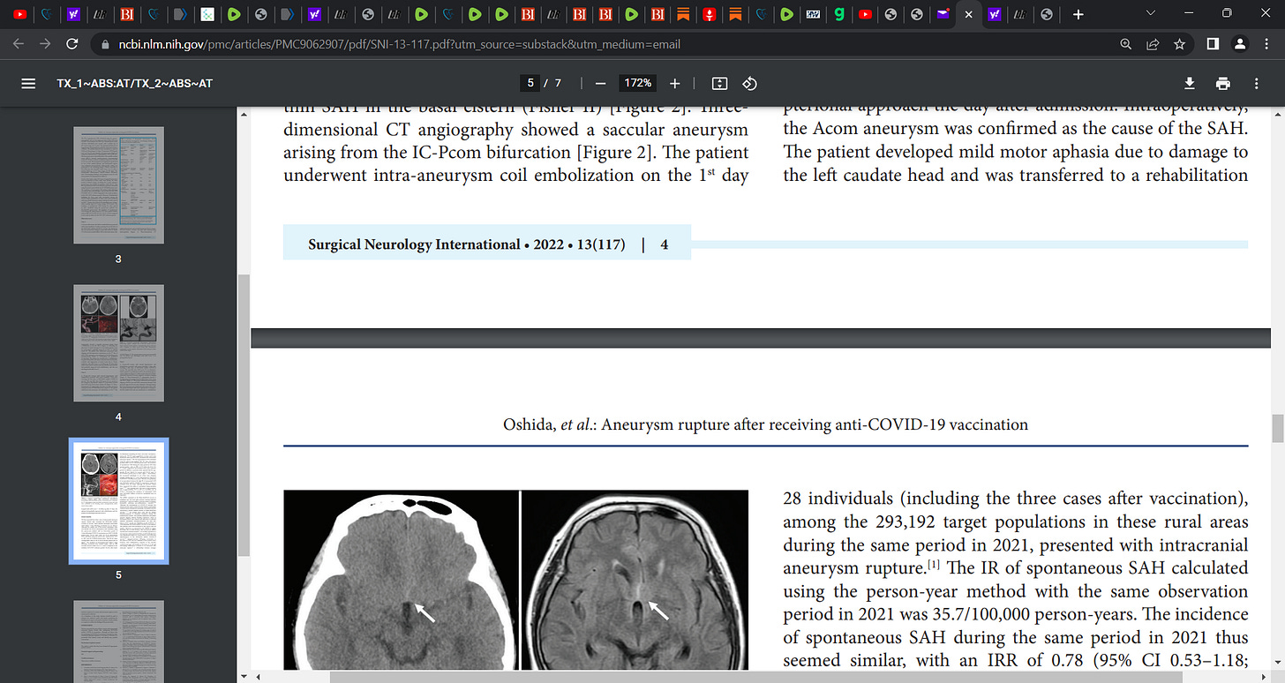
Task: Edit the page number field showing 5
Action: [x=531, y=83]
